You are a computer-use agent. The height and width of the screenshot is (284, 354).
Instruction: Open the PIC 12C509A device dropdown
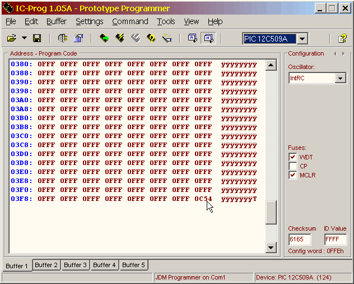tap(302, 39)
